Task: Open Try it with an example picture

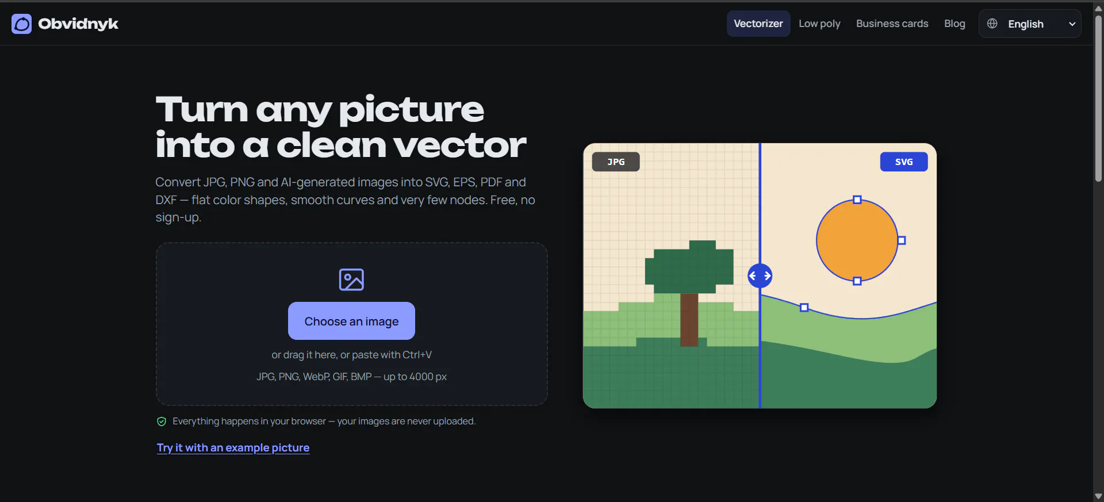Action: (x=233, y=447)
